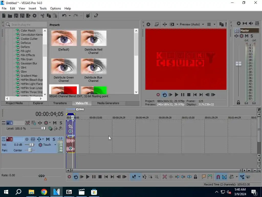Open a project using the folder icon

point(10,16)
